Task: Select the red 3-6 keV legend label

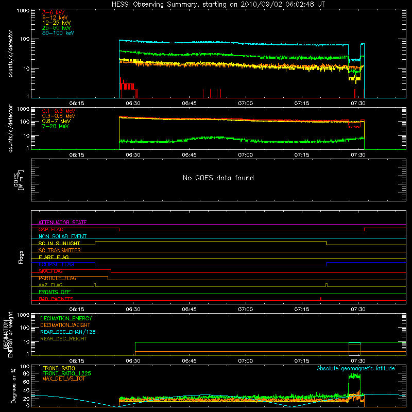Action: click(54, 12)
